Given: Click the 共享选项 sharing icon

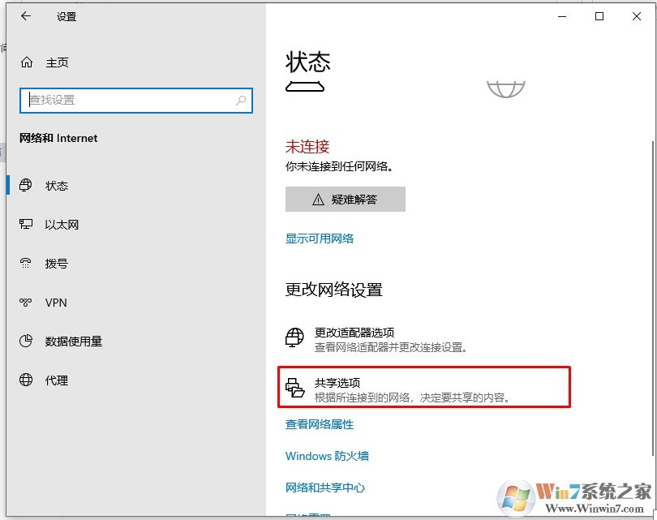Looking at the screenshot, I should [x=295, y=386].
